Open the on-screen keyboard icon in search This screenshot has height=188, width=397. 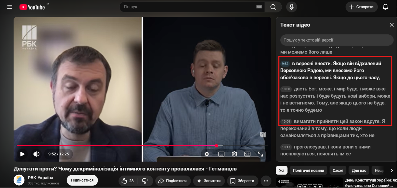tap(259, 7)
